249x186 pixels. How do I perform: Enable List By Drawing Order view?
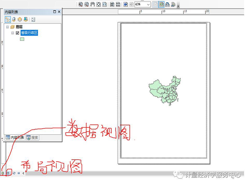coord(8,19)
